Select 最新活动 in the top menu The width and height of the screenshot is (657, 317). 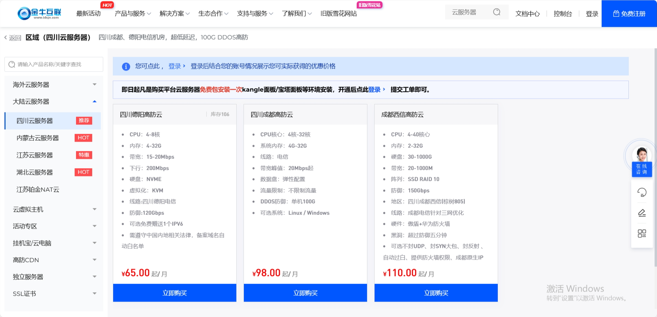point(88,13)
